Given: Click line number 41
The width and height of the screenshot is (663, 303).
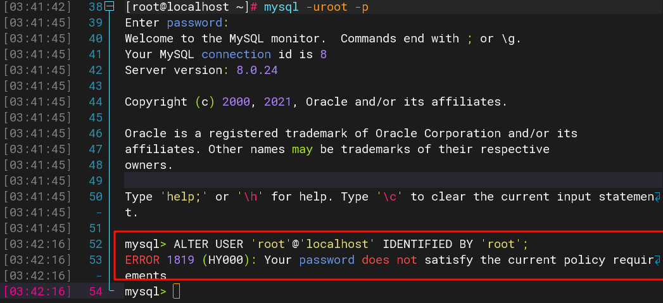Looking at the screenshot, I should click(96, 54).
